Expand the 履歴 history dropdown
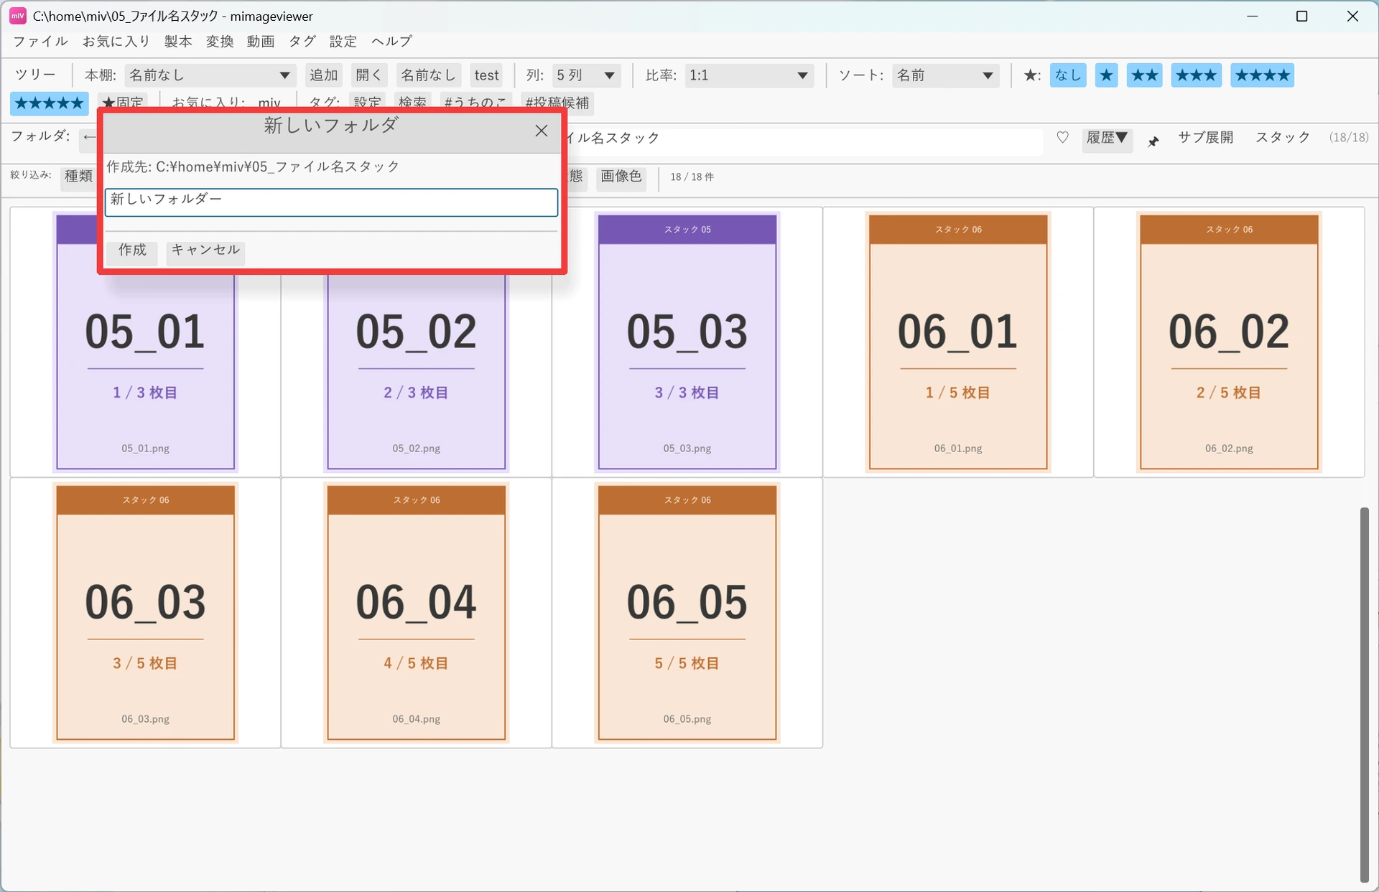 (x=1108, y=139)
